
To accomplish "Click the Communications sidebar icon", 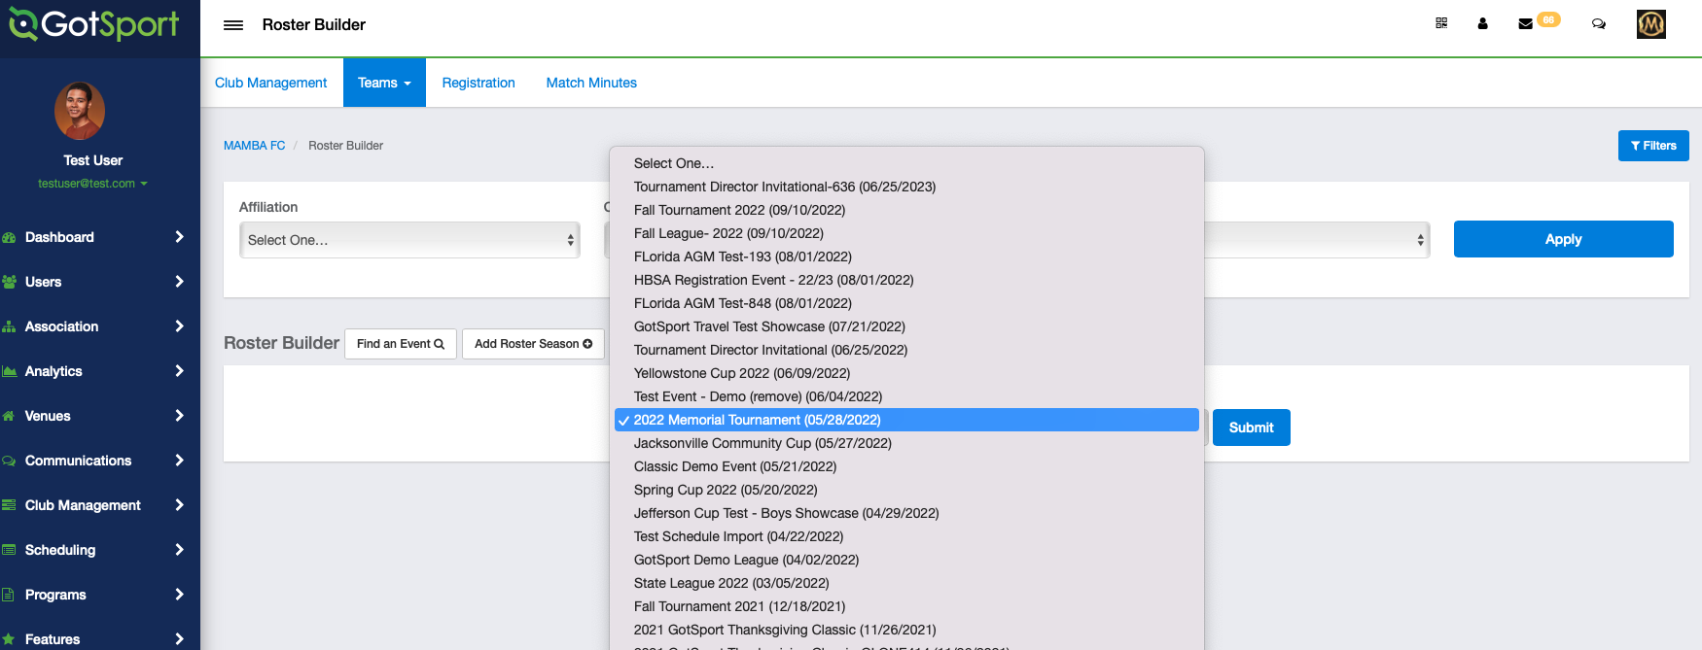I will click(10, 461).
